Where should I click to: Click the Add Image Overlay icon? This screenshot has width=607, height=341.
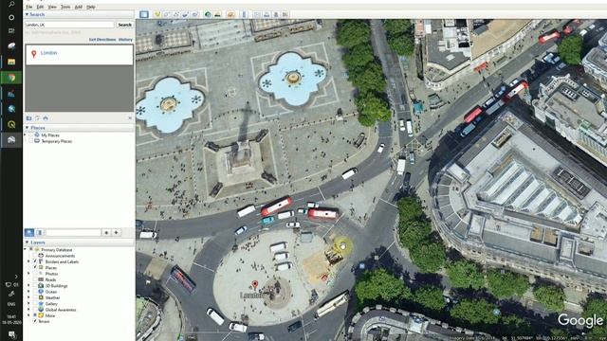(x=186, y=14)
